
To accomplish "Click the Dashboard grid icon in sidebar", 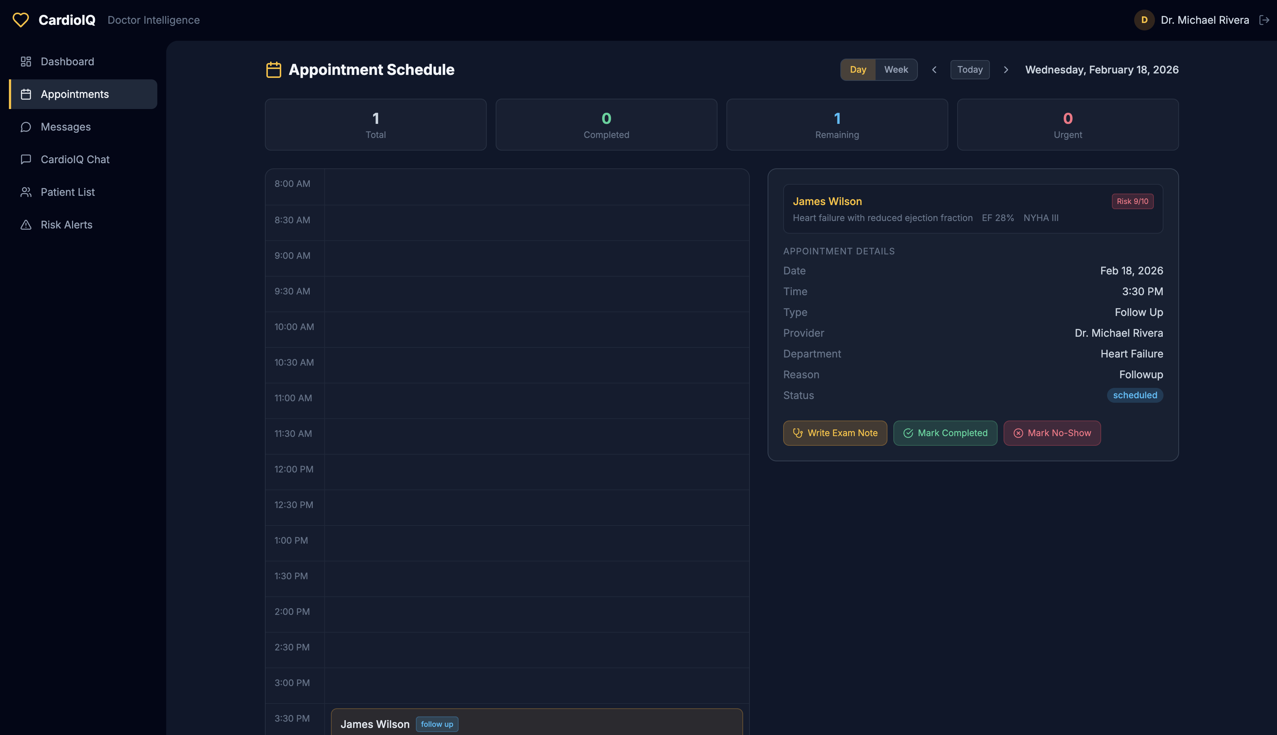I will (x=26, y=62).
